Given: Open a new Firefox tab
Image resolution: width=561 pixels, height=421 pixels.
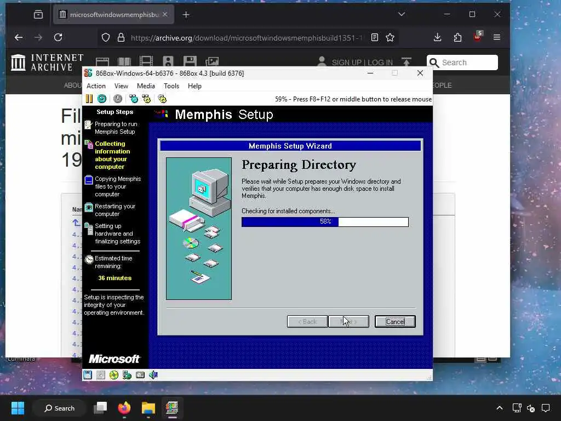Looking at the screenshot, I should [x=186, y=15].
